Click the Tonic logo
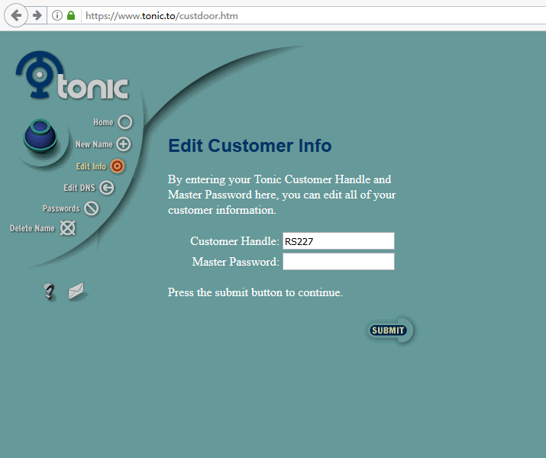 [73, 76]
